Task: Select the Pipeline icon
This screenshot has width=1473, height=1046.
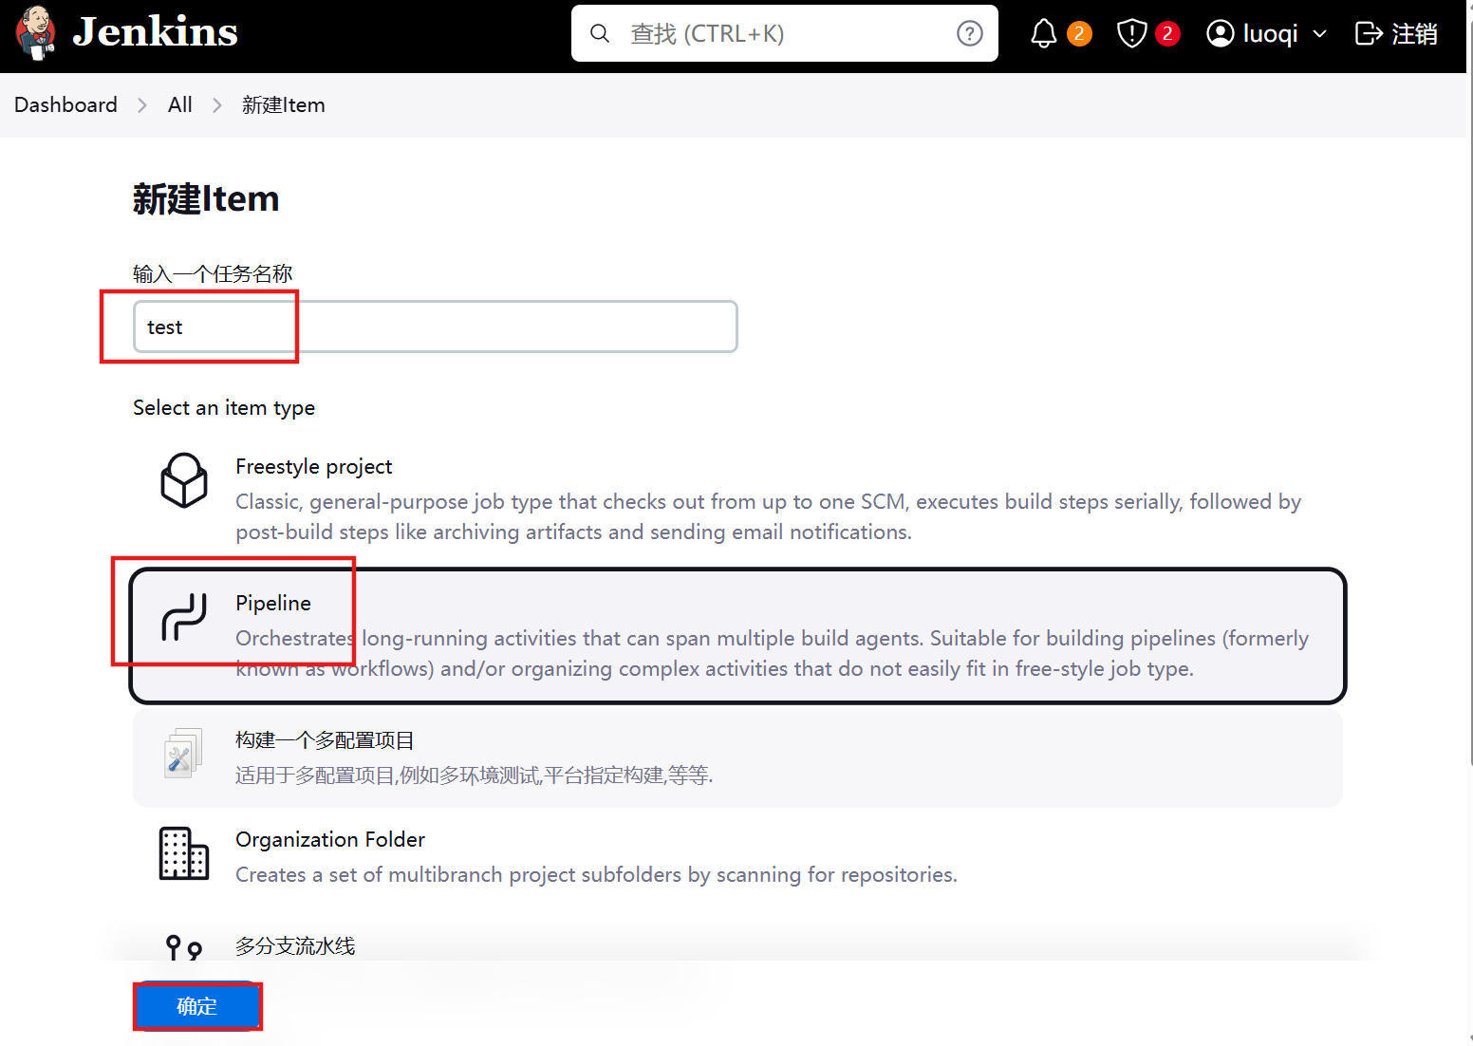Action: [x=184, y=617]
